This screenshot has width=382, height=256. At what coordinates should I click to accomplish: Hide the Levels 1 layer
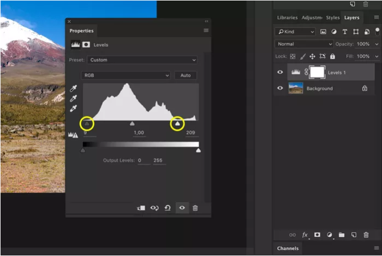point(280,72)
